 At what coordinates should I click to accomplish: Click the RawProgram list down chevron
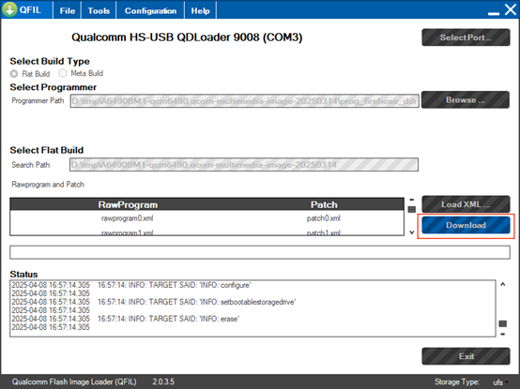411,232
